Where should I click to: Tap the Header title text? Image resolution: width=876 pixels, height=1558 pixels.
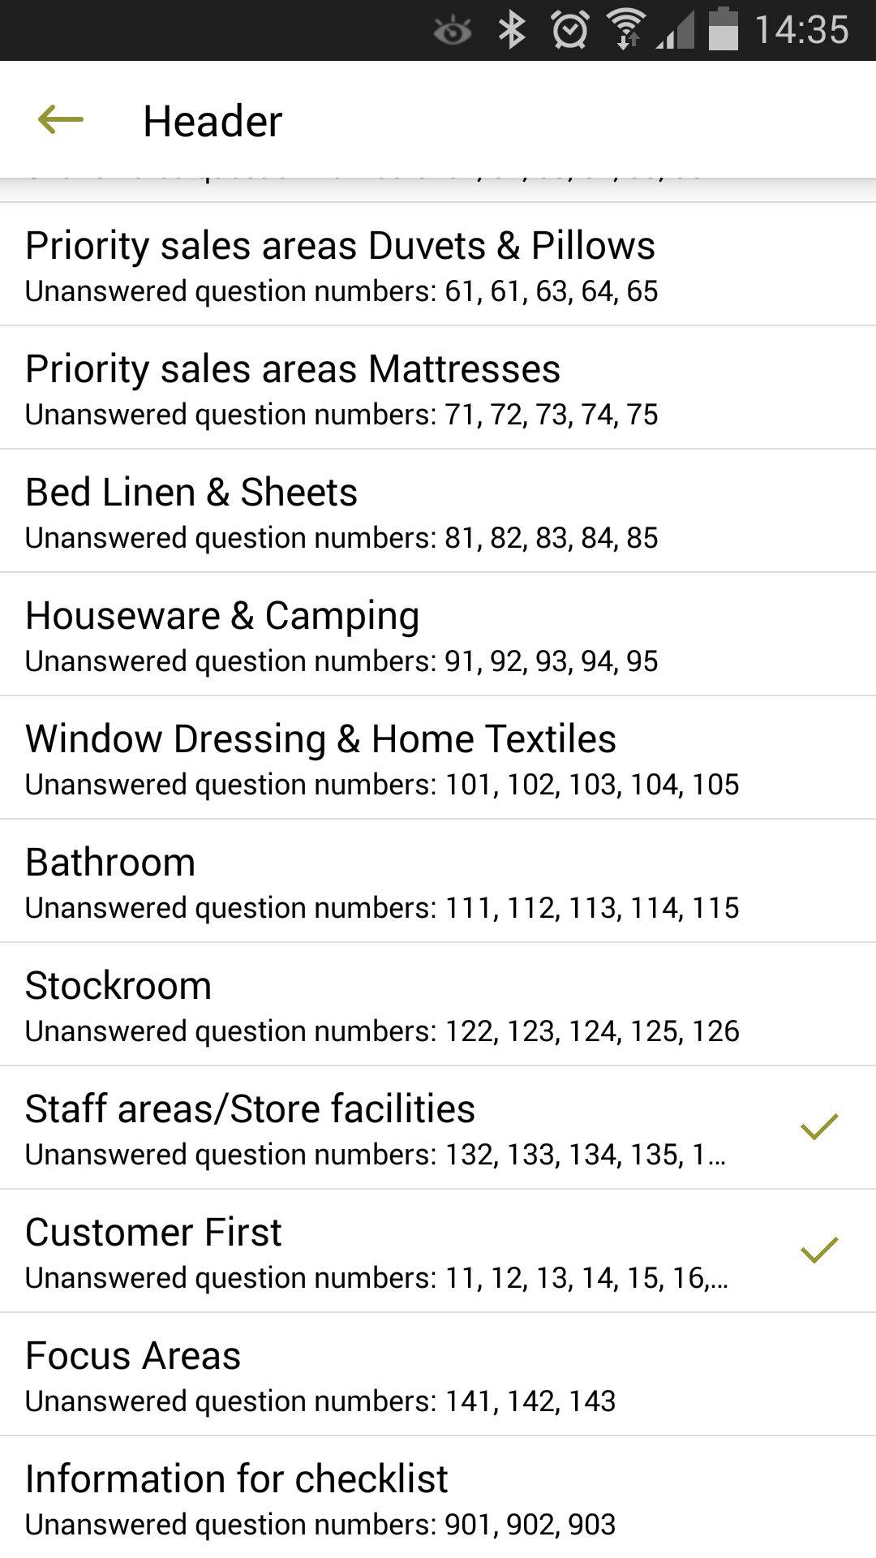coord(213,122)
